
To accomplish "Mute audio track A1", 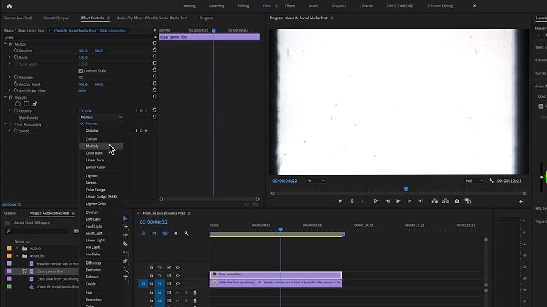I will click(x=178, y=292).
